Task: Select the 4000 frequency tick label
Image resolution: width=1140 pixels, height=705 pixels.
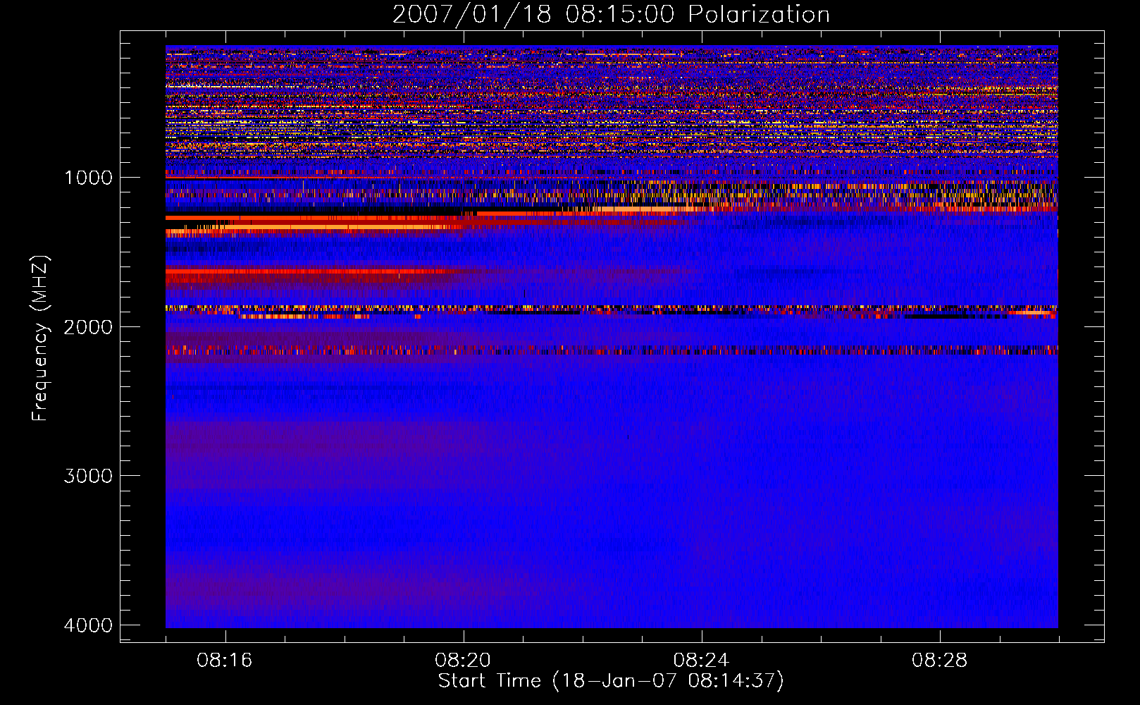Action: click(89, 625)
